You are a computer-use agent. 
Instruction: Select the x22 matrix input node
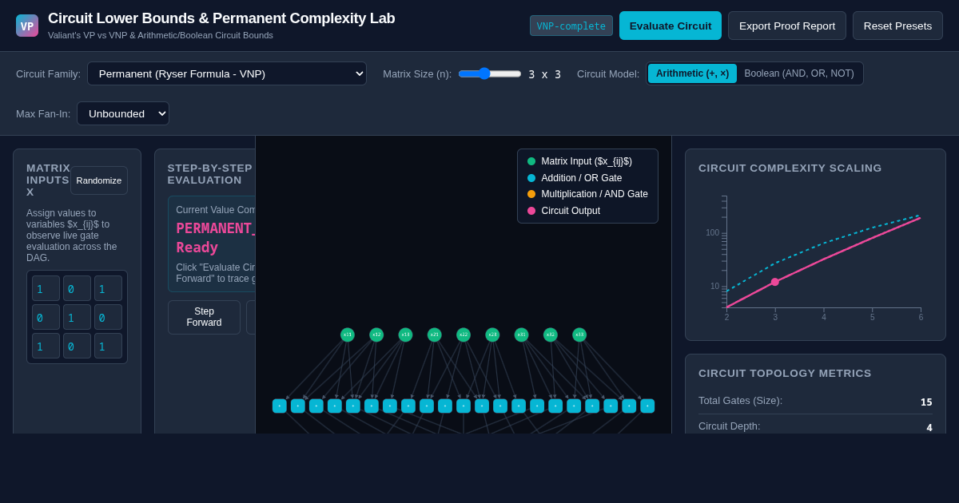(x=464, y=335)
